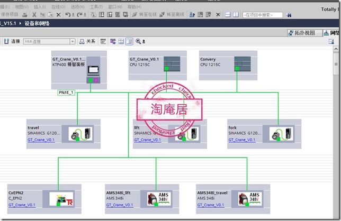
Task: Open the 选项(N) menu
Action: 77,7
